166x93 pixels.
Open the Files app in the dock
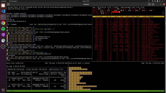(3, 5)
